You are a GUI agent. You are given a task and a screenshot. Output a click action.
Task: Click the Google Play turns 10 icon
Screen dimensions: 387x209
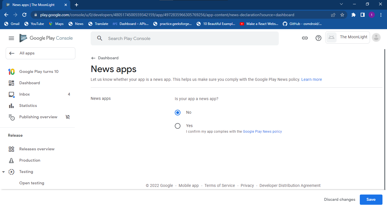pyautogui.click(x=11, y=72)
